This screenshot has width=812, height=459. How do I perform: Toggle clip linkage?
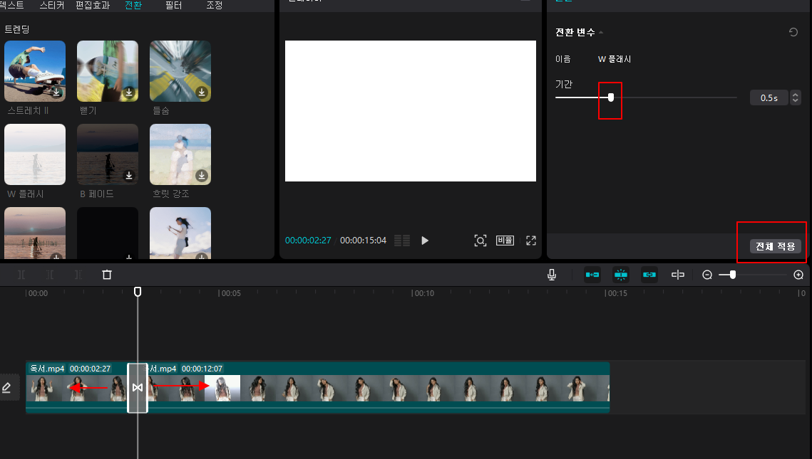coord(649,275)
